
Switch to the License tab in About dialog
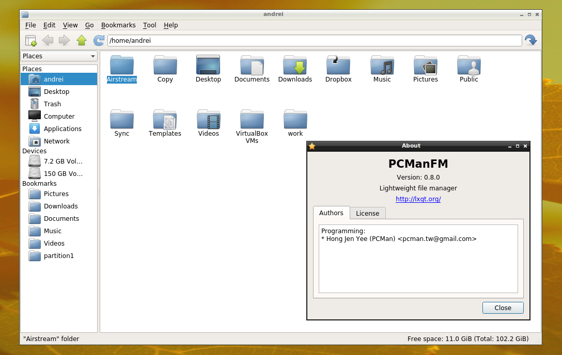pyautogui.click(x=367, y=213)
